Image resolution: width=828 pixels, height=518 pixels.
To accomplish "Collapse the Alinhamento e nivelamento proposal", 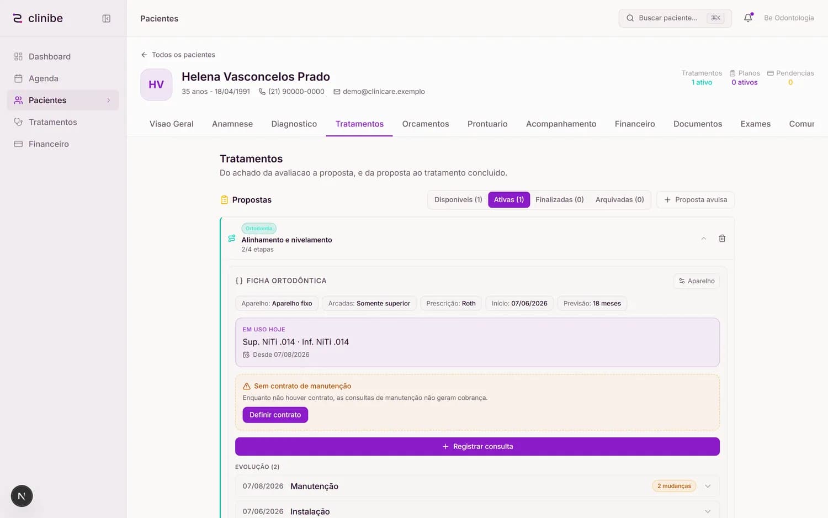I will pos(703,239).
